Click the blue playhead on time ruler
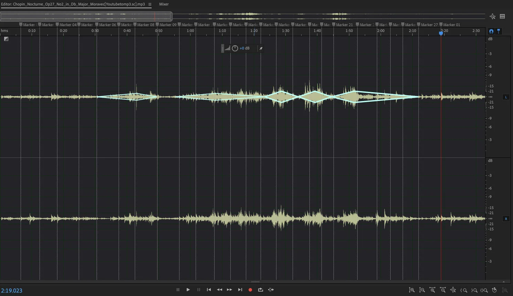513x296 pixels. [x=441, y=33]
